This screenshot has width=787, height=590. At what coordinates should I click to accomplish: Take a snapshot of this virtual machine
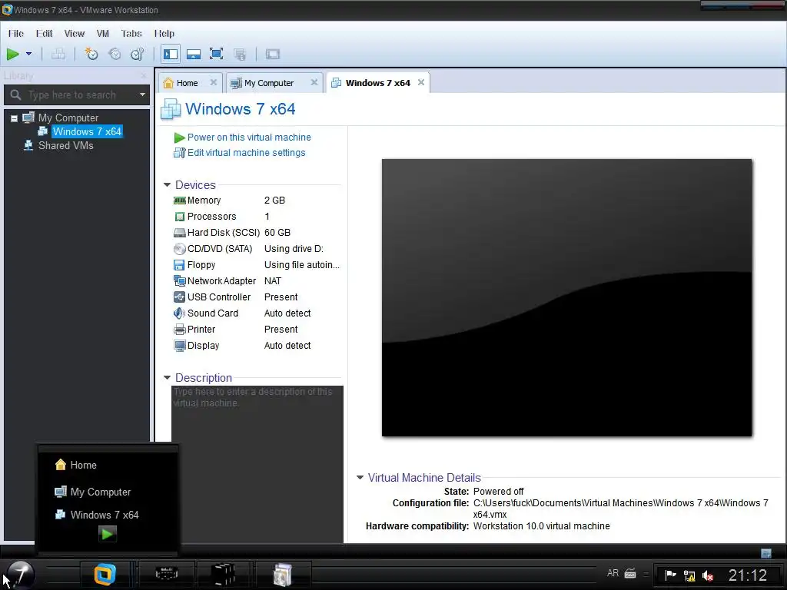91,54
